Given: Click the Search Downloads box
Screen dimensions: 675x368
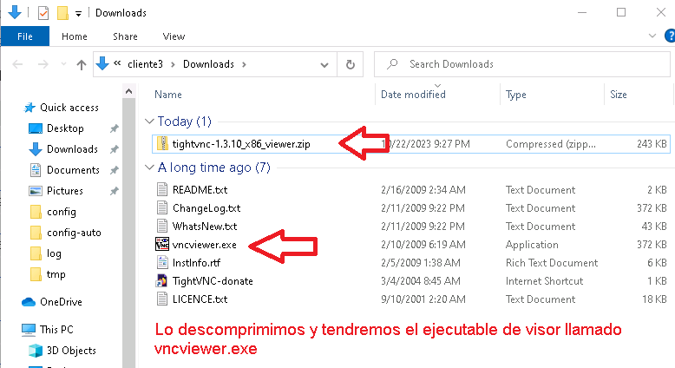Looking at the screenshot, I should tap(521, 64).
